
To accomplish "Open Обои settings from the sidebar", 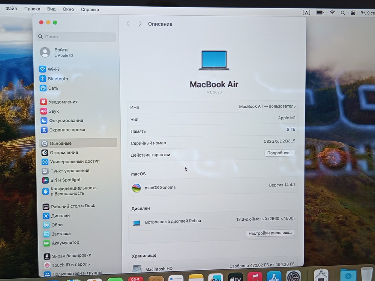I will [55, 225].
